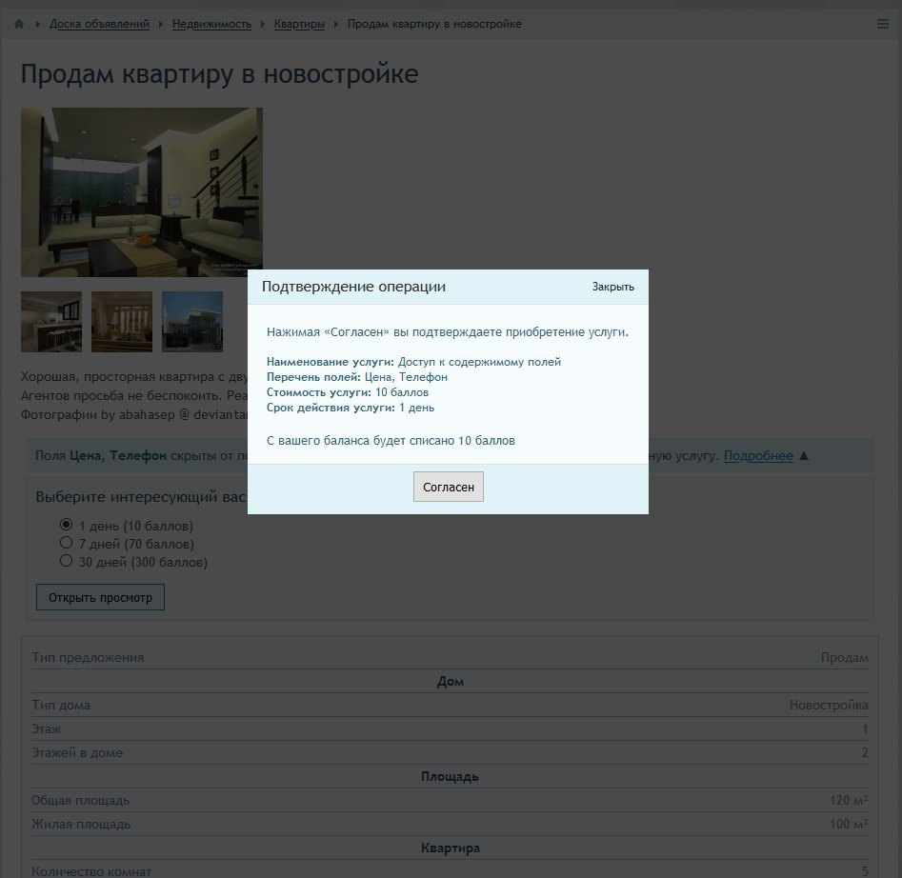The height and width of the screenshot is (878, 902).
Task: Open the hamburger menu in the top-right corner
Action: [882, 24]
